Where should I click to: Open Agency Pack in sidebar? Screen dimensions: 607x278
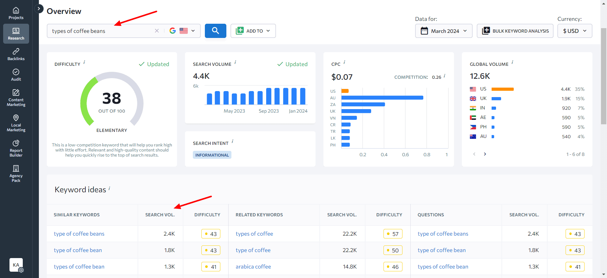coord(16,174)
